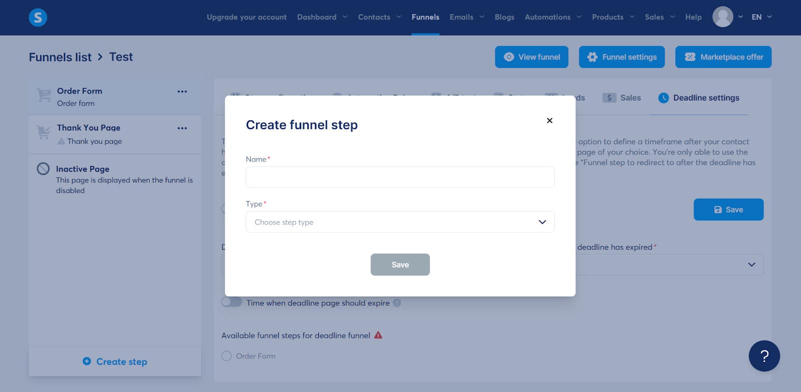This screenshot has height=392, width=801.
Task: Click the deadline expiry info icon
Action: [x=397, y=303]
